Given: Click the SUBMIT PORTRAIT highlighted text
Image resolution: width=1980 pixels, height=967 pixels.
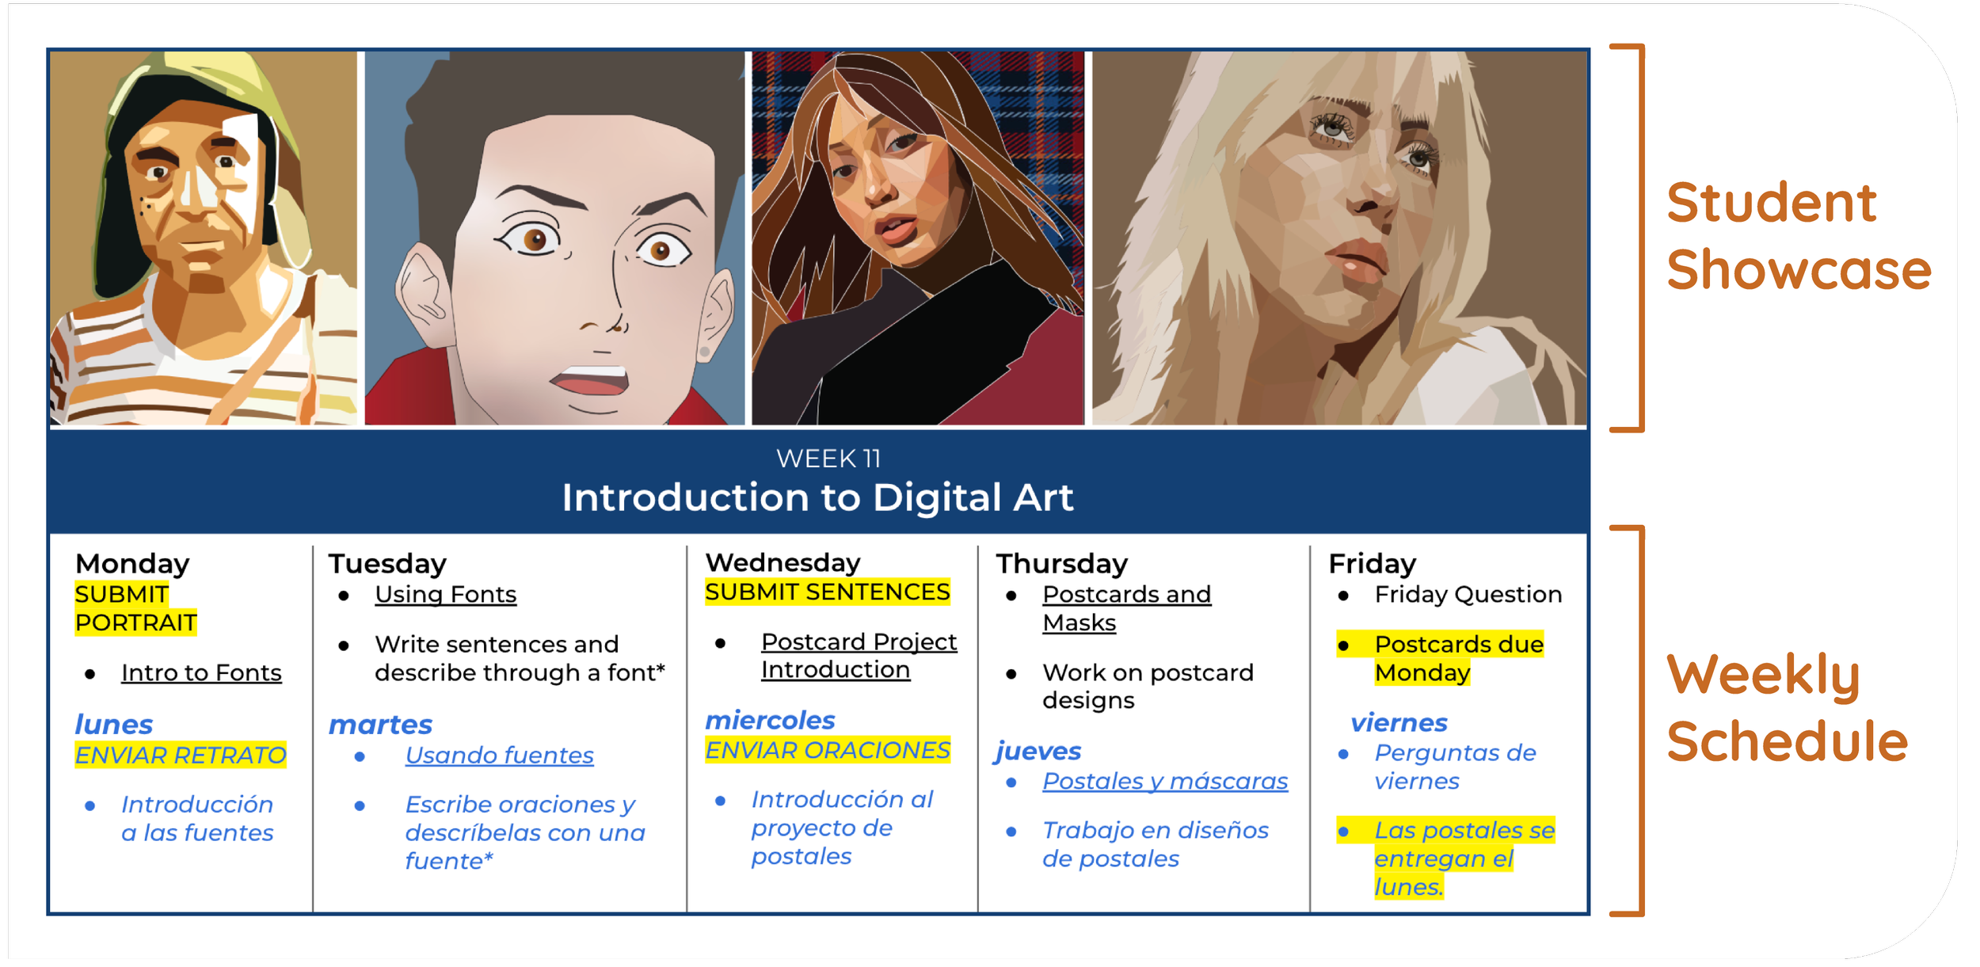Looking at the screenshot, I should [x=135, y=608].
